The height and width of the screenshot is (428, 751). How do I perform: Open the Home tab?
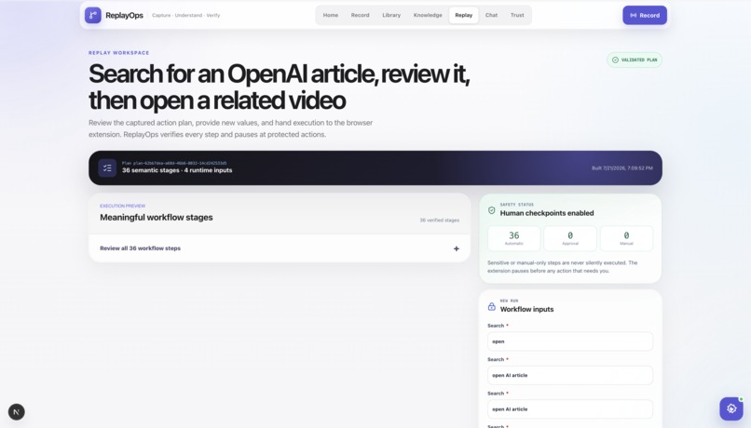(x=331, y=15)
